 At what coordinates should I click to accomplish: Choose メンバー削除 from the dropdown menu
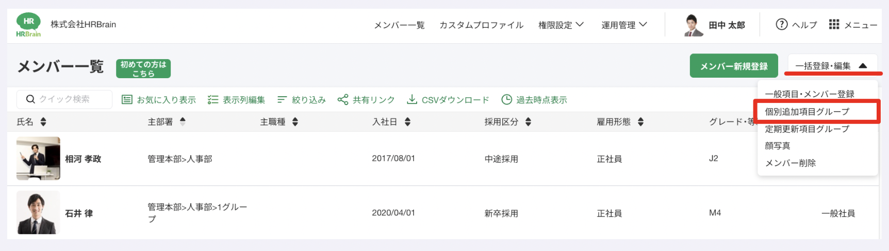(x=790, y=163)
